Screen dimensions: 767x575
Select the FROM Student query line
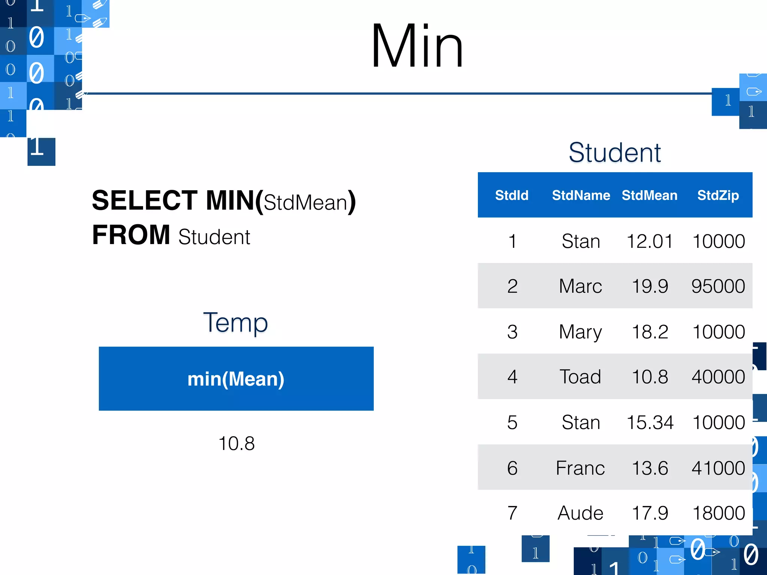(171, 236)
